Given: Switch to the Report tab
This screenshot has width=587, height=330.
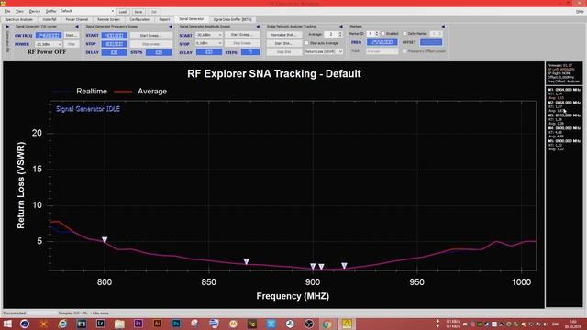Looking at the screenshot, I should click(164, 19).
